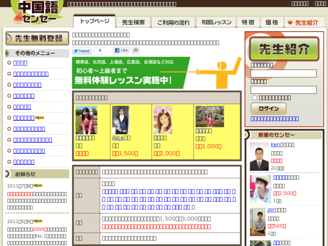
Task: Open JAY's profile link
Action: click(271, 210)
